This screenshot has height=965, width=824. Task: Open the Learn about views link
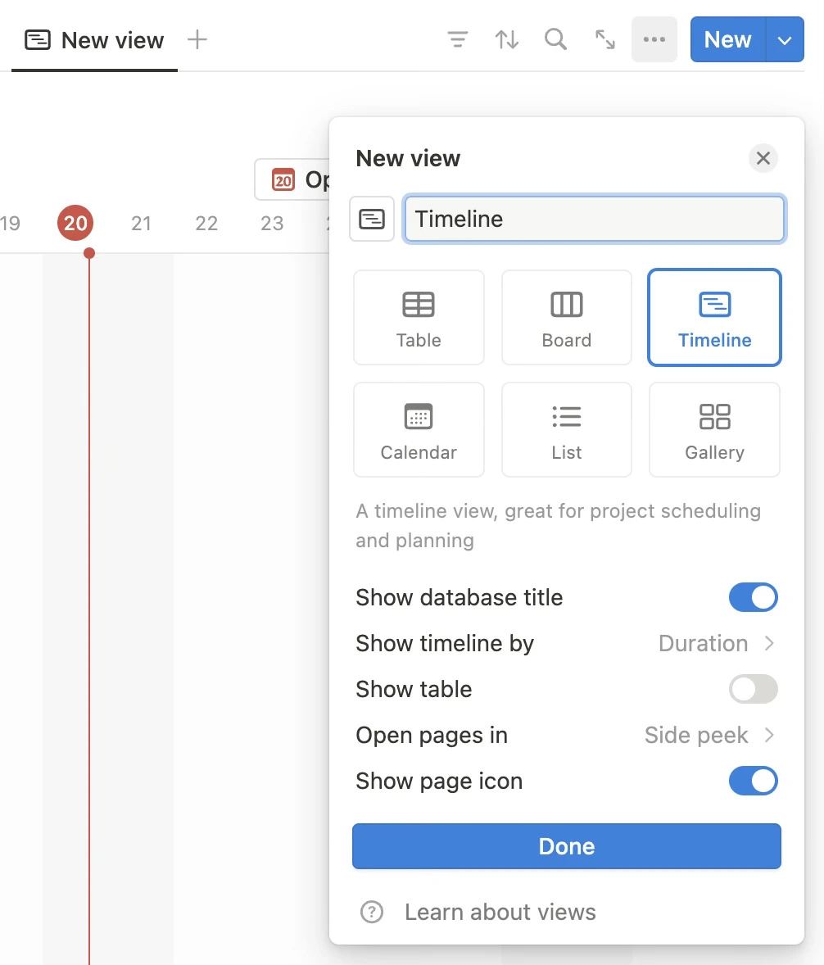click(x=500, y=912)
